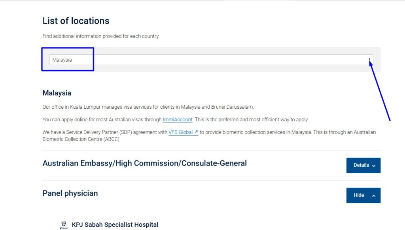Click the Australian Embassy/High Commission heading
This screenshot has width=405, height=230.
coord(144,163)
